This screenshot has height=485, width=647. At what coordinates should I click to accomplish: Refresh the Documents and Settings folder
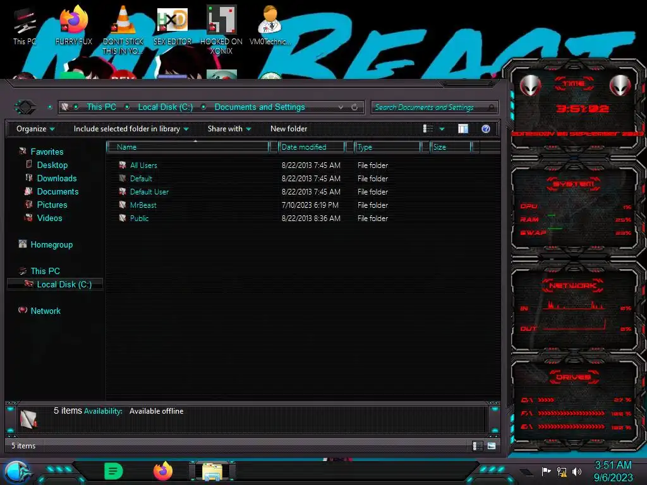pos(354,107)
